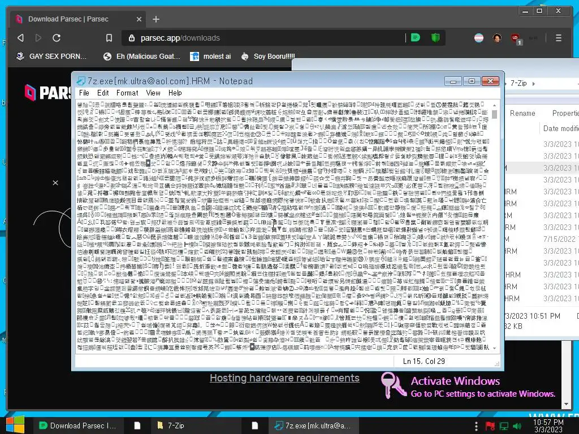Switch to 7z.exe Notepad taskbar item
Image resolution: width=579 pixels, height=434 pixels.
tap(312, 426)
